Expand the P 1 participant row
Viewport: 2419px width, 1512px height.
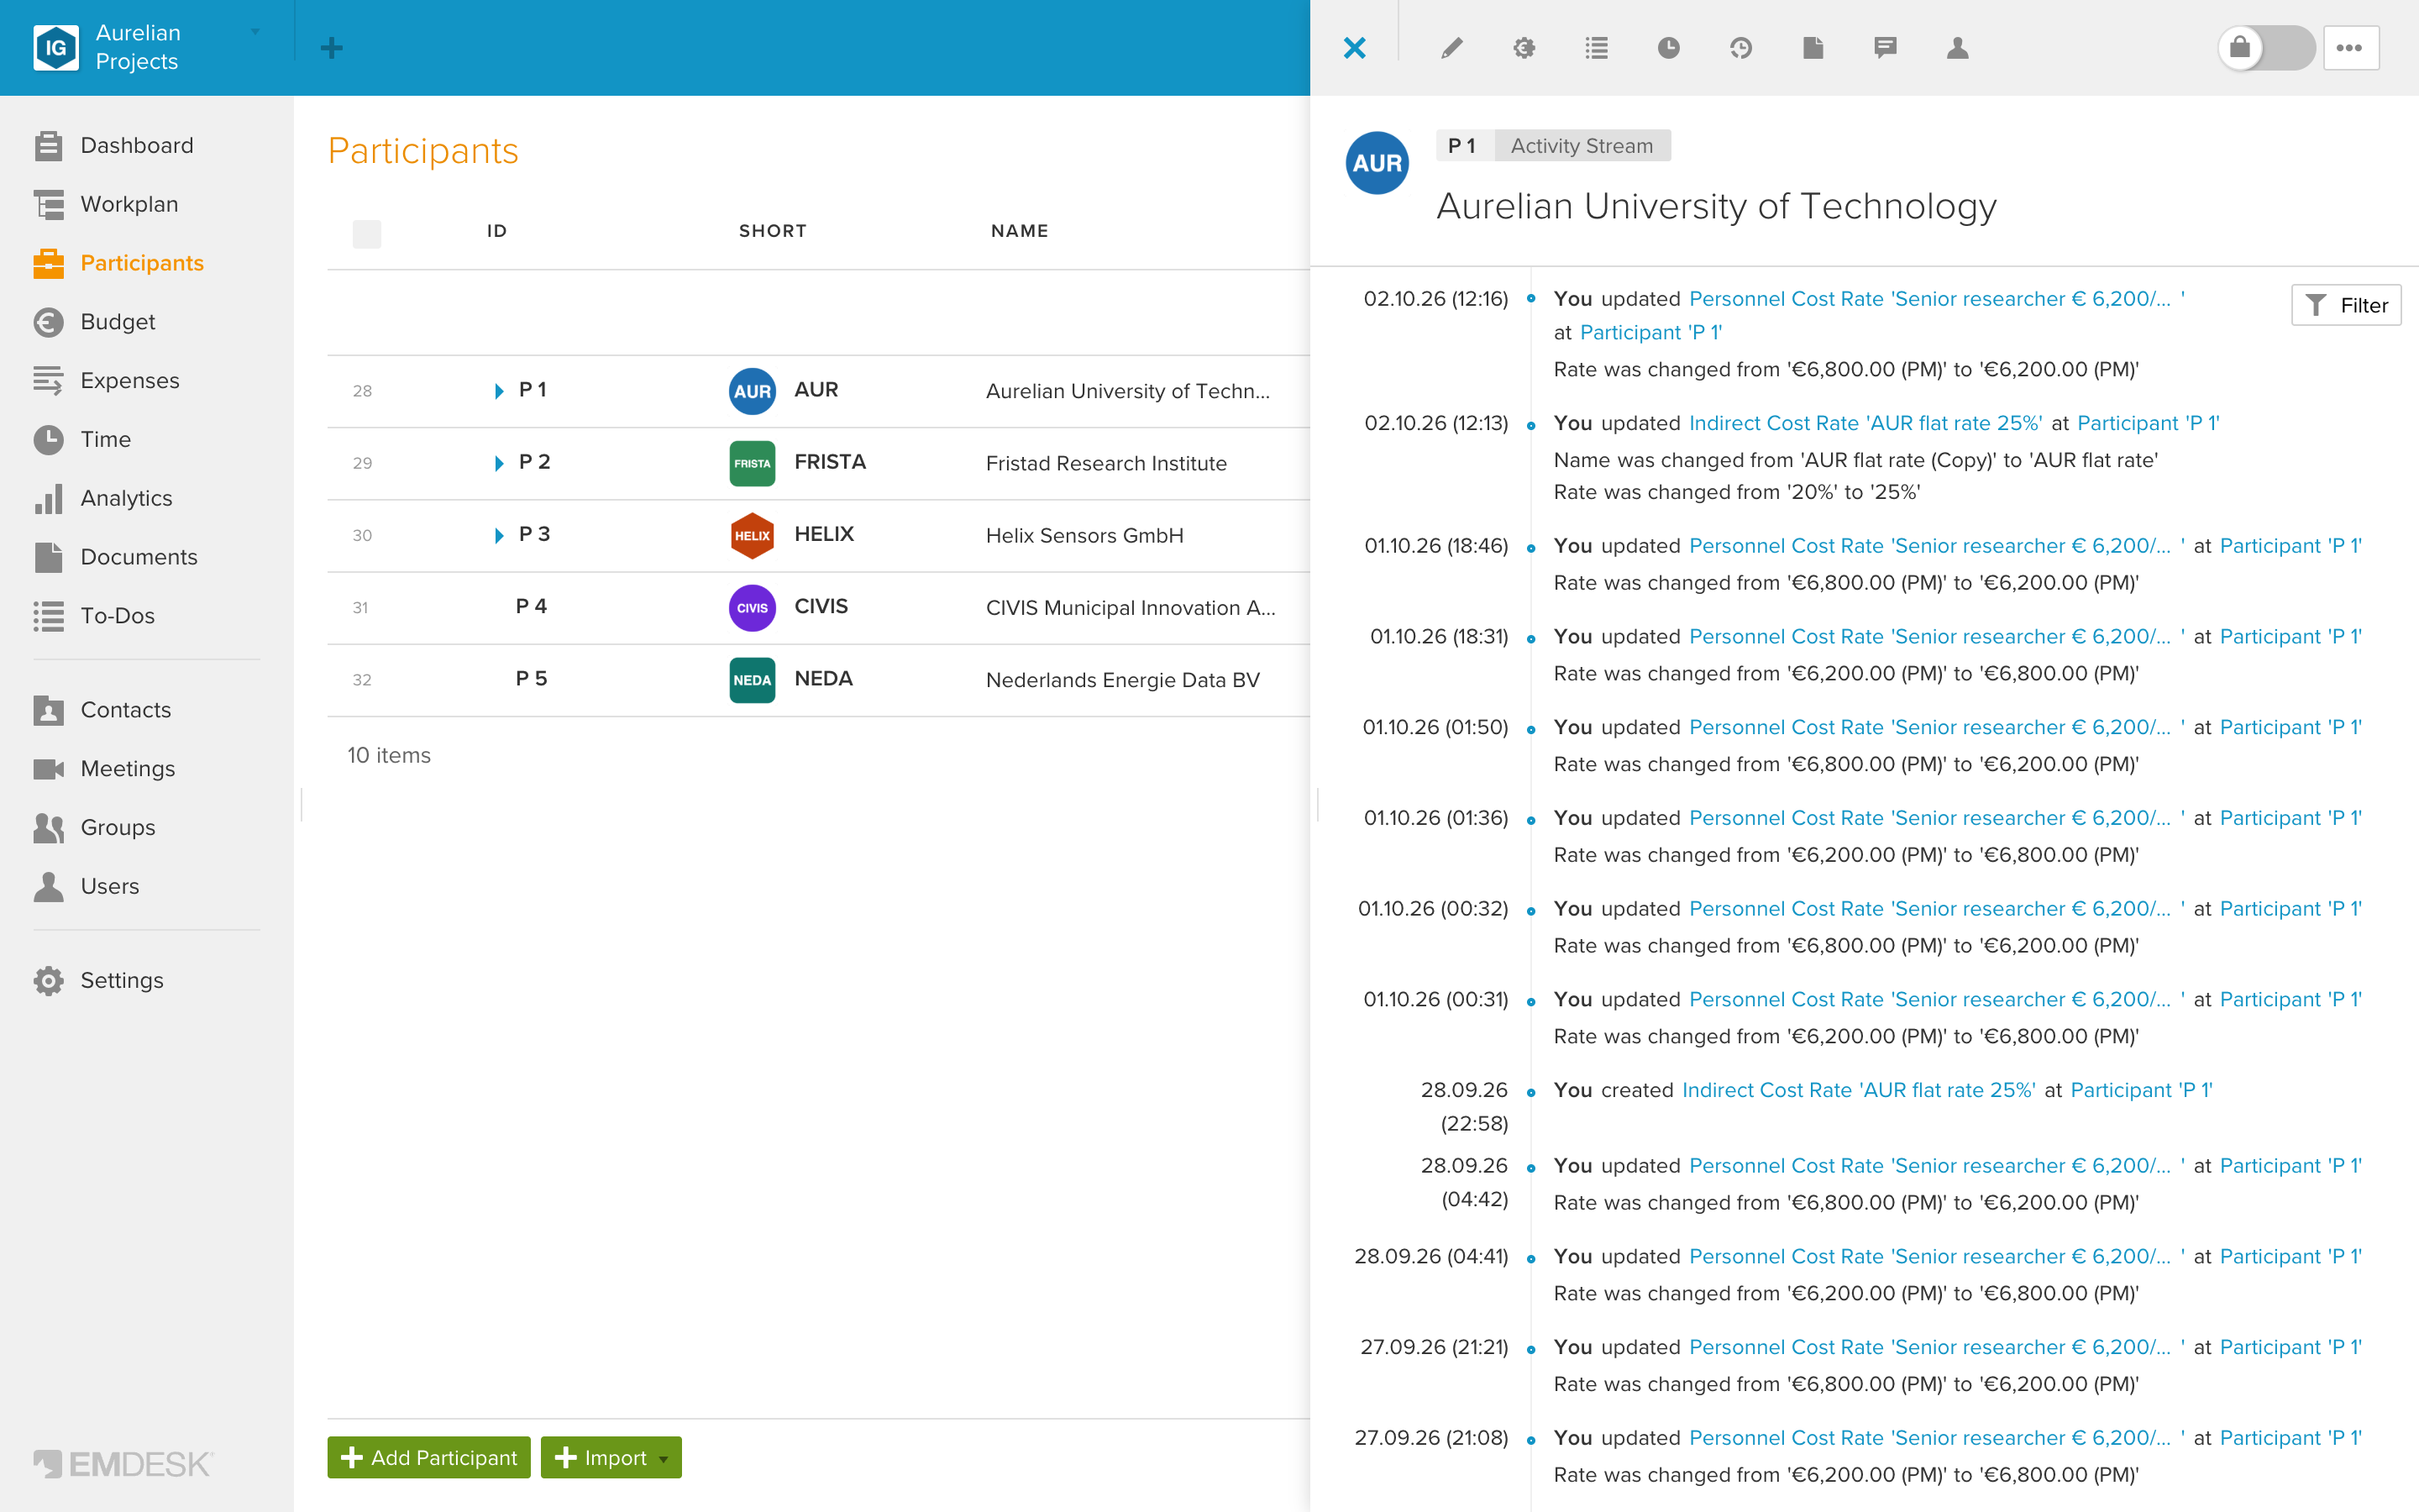499,391
